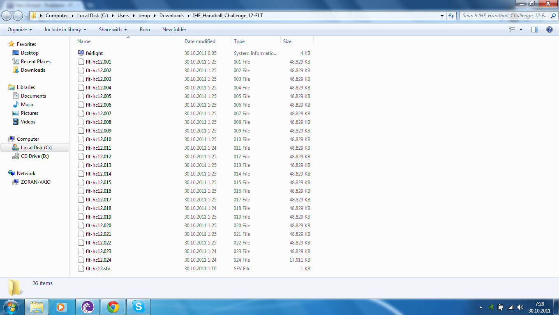Click the Desktop icon in Favorites
The image size is (559, 315).
[x=16, y=53]
